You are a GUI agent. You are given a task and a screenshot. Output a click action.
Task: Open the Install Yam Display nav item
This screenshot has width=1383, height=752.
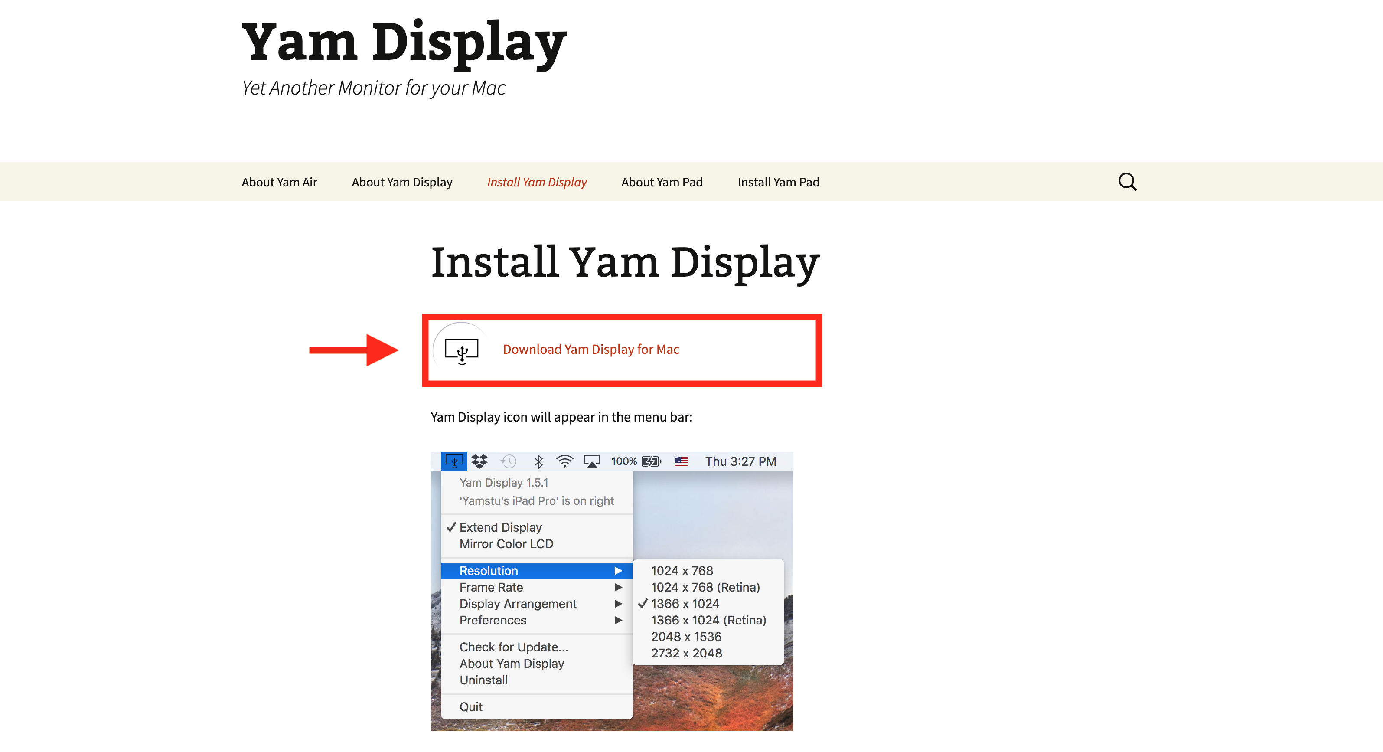[x=537, y=182]
